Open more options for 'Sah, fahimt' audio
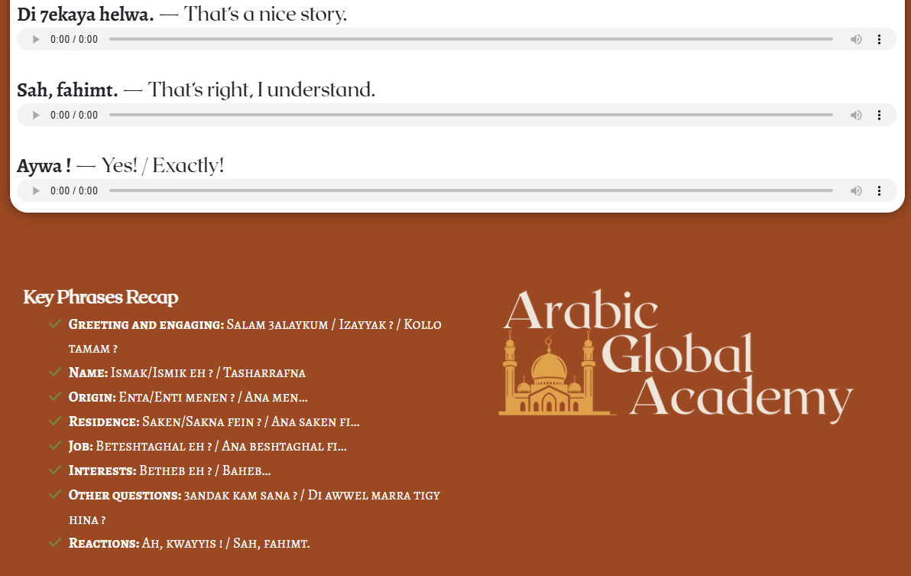This screenshot has height=576, width=911. [879, 115]
